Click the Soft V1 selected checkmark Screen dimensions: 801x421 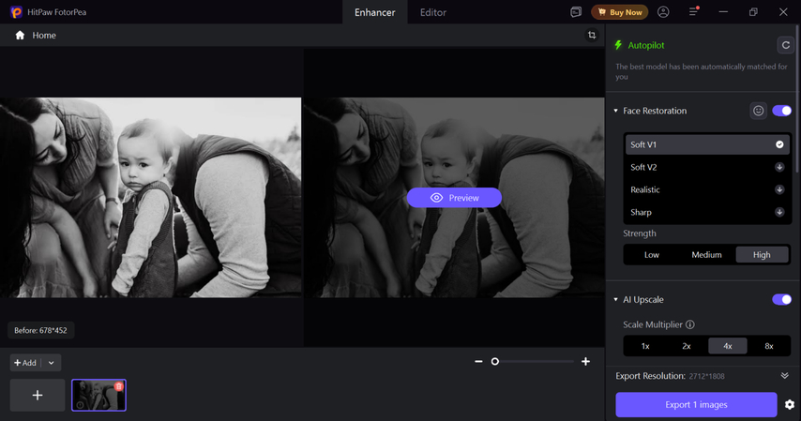pyautogui.click(x=779, y=144)
